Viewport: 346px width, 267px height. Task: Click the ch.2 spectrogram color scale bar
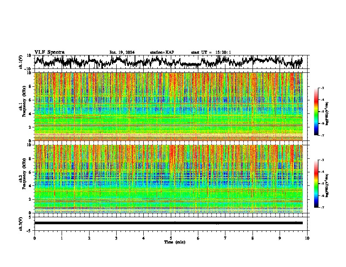coord(316,184)
